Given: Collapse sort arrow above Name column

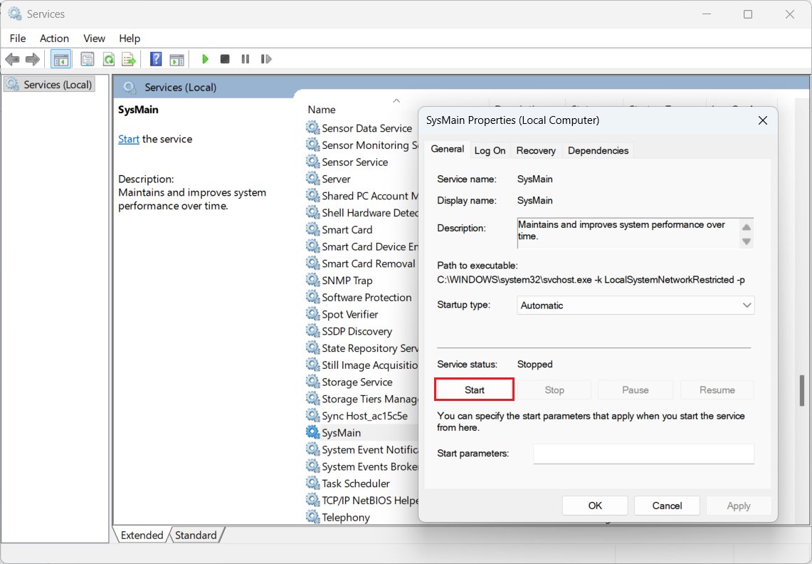Looking at the screenshot, I should pos(396,100).
